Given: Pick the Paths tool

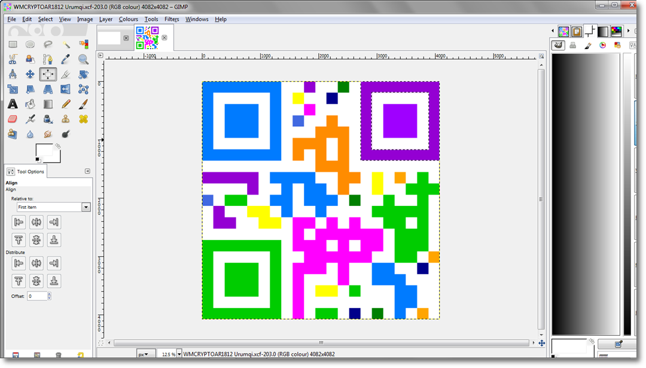Looking at the screenshot, I should point(48,59).
